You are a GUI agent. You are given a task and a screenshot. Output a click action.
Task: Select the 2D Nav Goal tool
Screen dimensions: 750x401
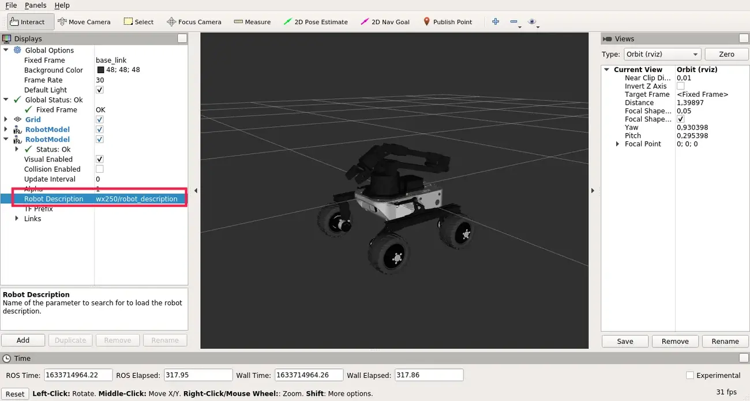click(x=385, y=21)
